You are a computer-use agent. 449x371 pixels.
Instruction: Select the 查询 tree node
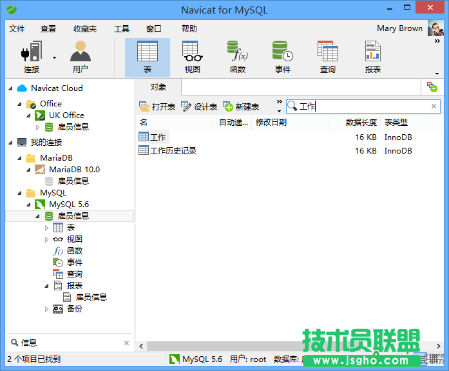pyautogui.click(x=68, y=274)
